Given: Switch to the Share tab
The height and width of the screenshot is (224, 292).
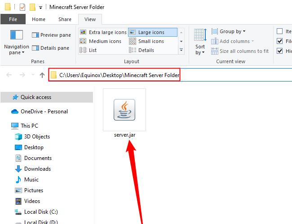Looking at the screenshot, I should coord(65,19).
